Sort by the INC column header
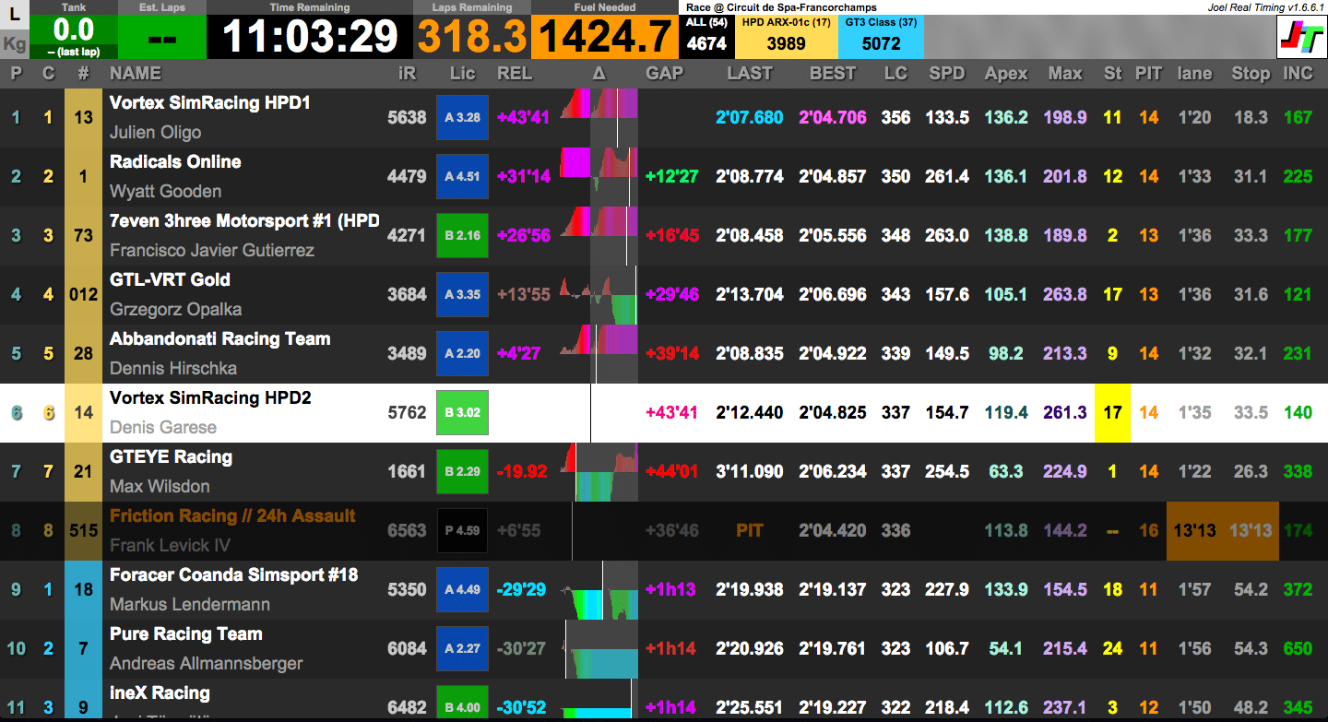 click(1298, 74)
